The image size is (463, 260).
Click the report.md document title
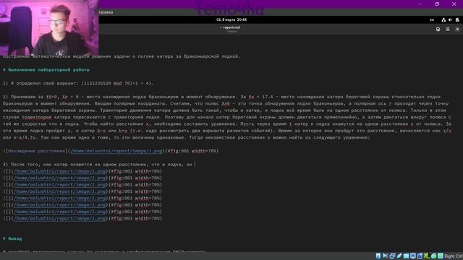(x=231, y=27)
